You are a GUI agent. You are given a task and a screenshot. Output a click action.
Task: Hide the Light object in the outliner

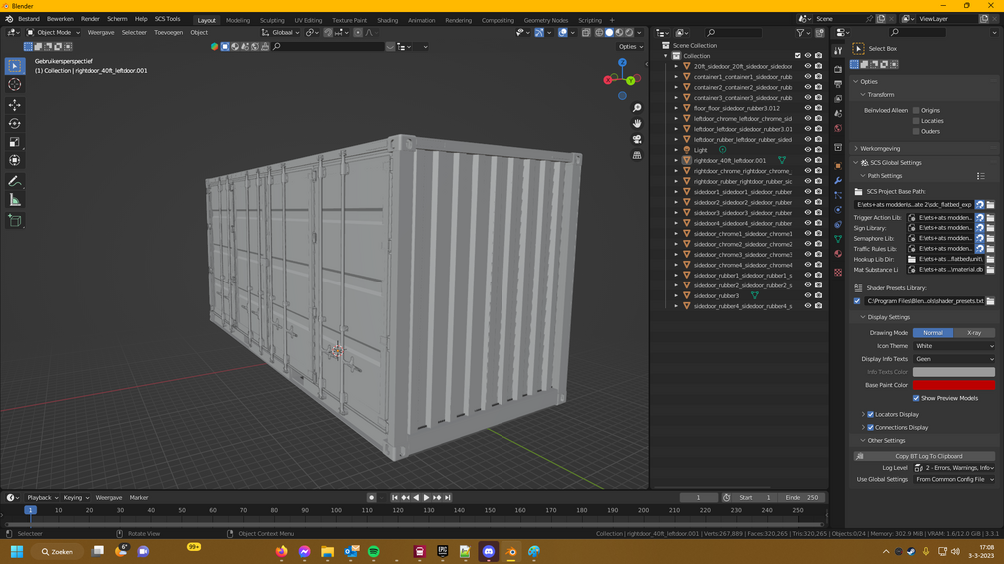click(808, 150)
